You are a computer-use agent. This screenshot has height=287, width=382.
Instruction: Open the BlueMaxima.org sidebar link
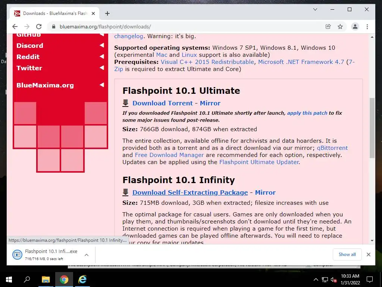point(45,85)
